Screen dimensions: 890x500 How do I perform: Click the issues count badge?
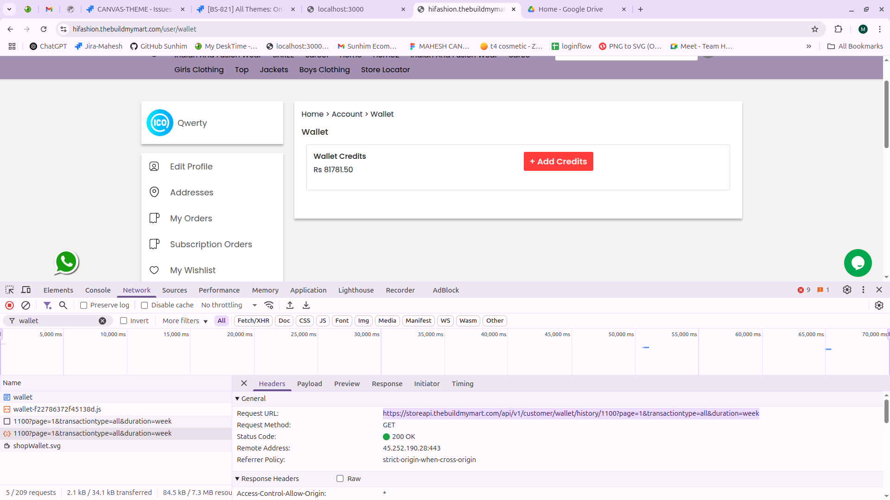[x=823, y=290]
